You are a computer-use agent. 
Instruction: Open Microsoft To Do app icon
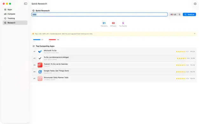click(x=40, y=52)
